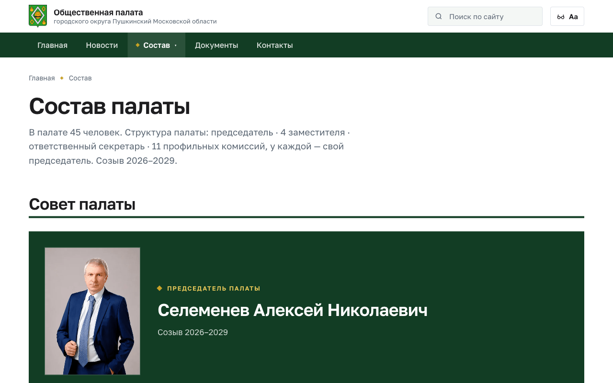Expand the Состав menu dropdown arrow
Screen dimensions: 613x383
coord(175,45)
